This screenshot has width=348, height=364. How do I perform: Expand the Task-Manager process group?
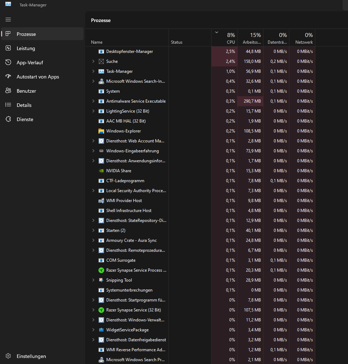pyautogui.click(x=93, y=71)
